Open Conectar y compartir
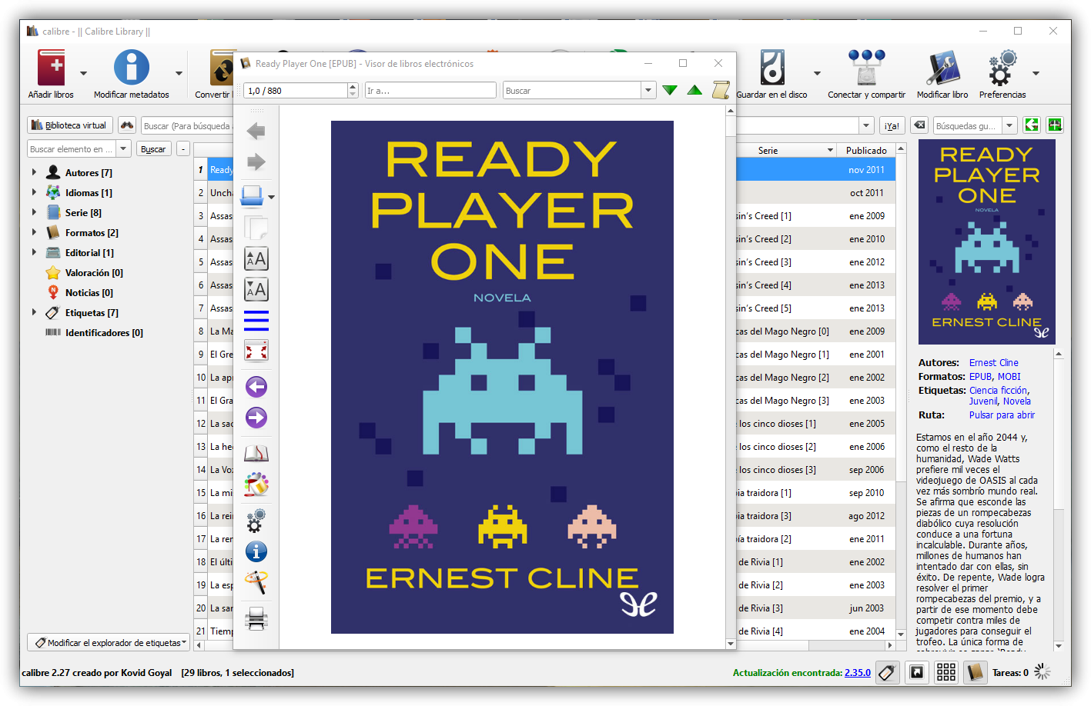The width and height of the screenshot is (1091, 706). (x=867, y=68)
